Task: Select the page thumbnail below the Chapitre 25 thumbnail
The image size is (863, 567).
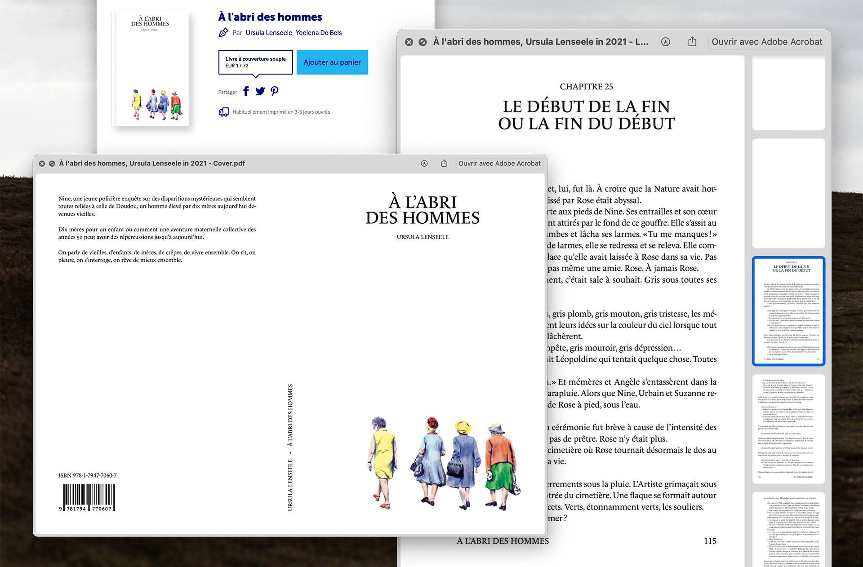Action: [x=788, y=429]
